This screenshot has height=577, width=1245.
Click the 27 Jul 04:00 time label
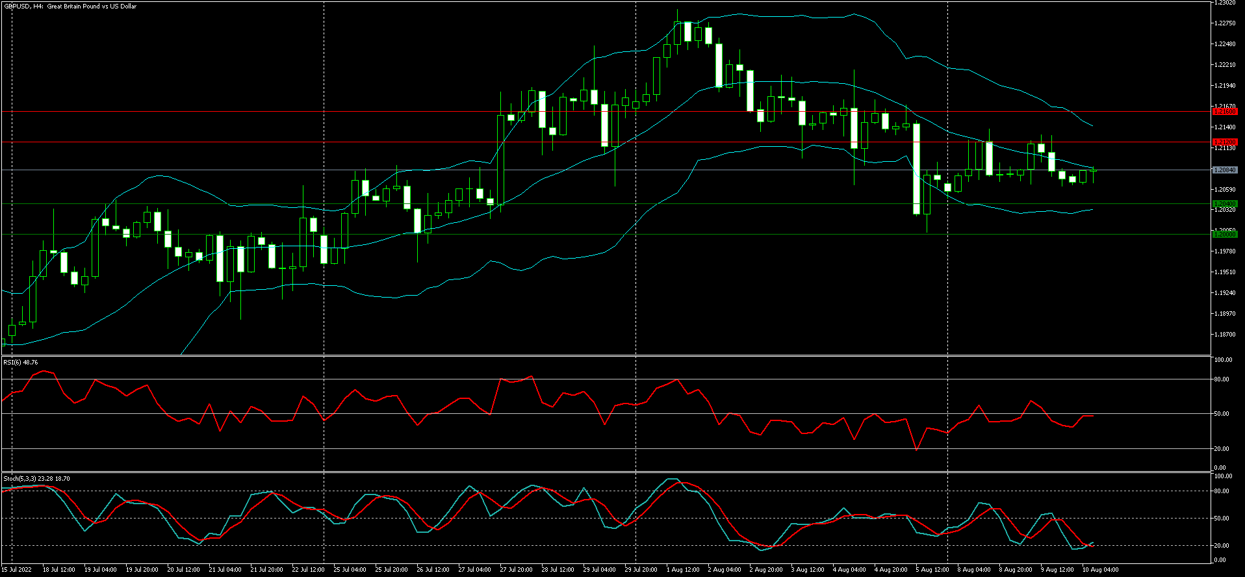click(474, 570)
